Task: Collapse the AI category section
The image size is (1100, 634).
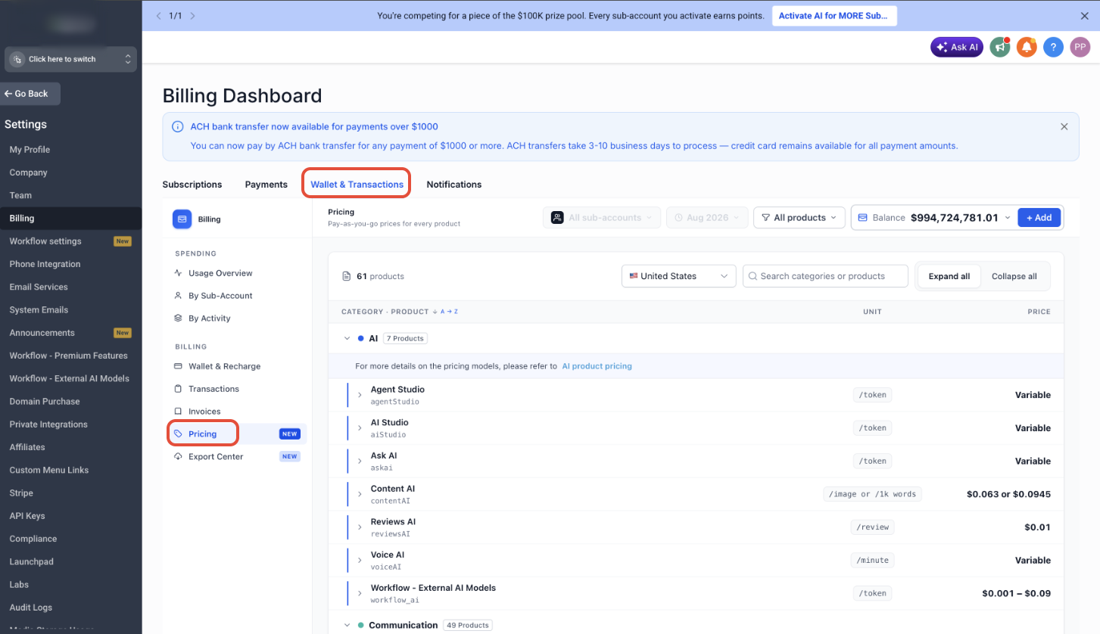Action: coord(347,338)
